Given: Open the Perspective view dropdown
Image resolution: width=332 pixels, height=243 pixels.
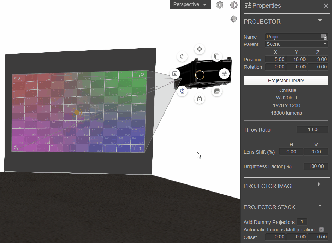Looking at the screenshot, I should 190,5.
